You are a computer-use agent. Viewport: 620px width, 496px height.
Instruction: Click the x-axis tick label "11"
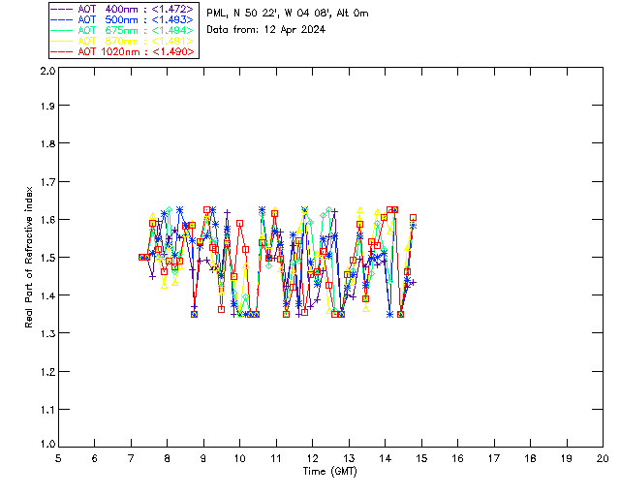276,458
